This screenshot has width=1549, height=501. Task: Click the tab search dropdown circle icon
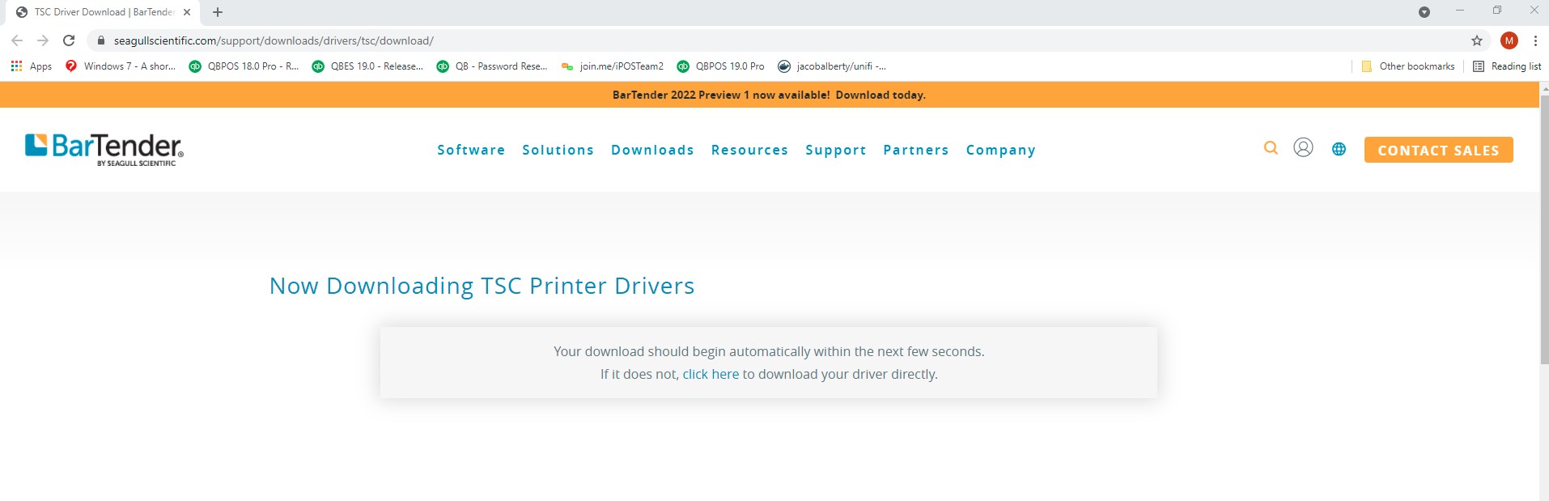tap(1424, 12)
